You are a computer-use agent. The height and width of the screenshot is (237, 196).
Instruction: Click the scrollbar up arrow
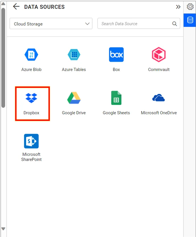click(3, 4)
